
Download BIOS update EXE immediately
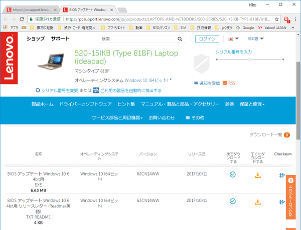(258, 175)
